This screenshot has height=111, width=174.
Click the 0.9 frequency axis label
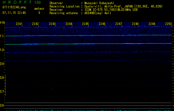(x=2, y=64)
